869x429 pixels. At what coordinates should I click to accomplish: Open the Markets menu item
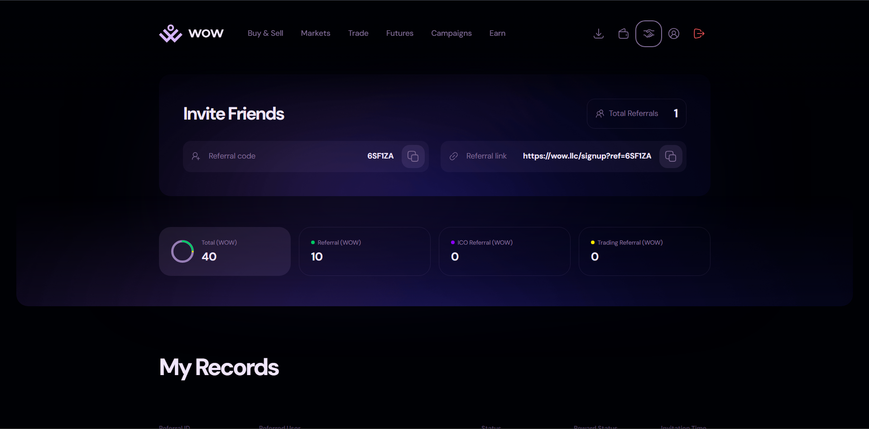[x=315, y=33]
